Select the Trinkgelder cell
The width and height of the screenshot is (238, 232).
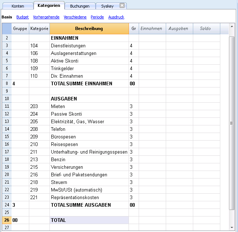(x=89, y=68)
